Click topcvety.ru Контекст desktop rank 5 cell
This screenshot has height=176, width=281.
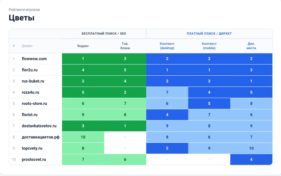click(x=167, y=148)
